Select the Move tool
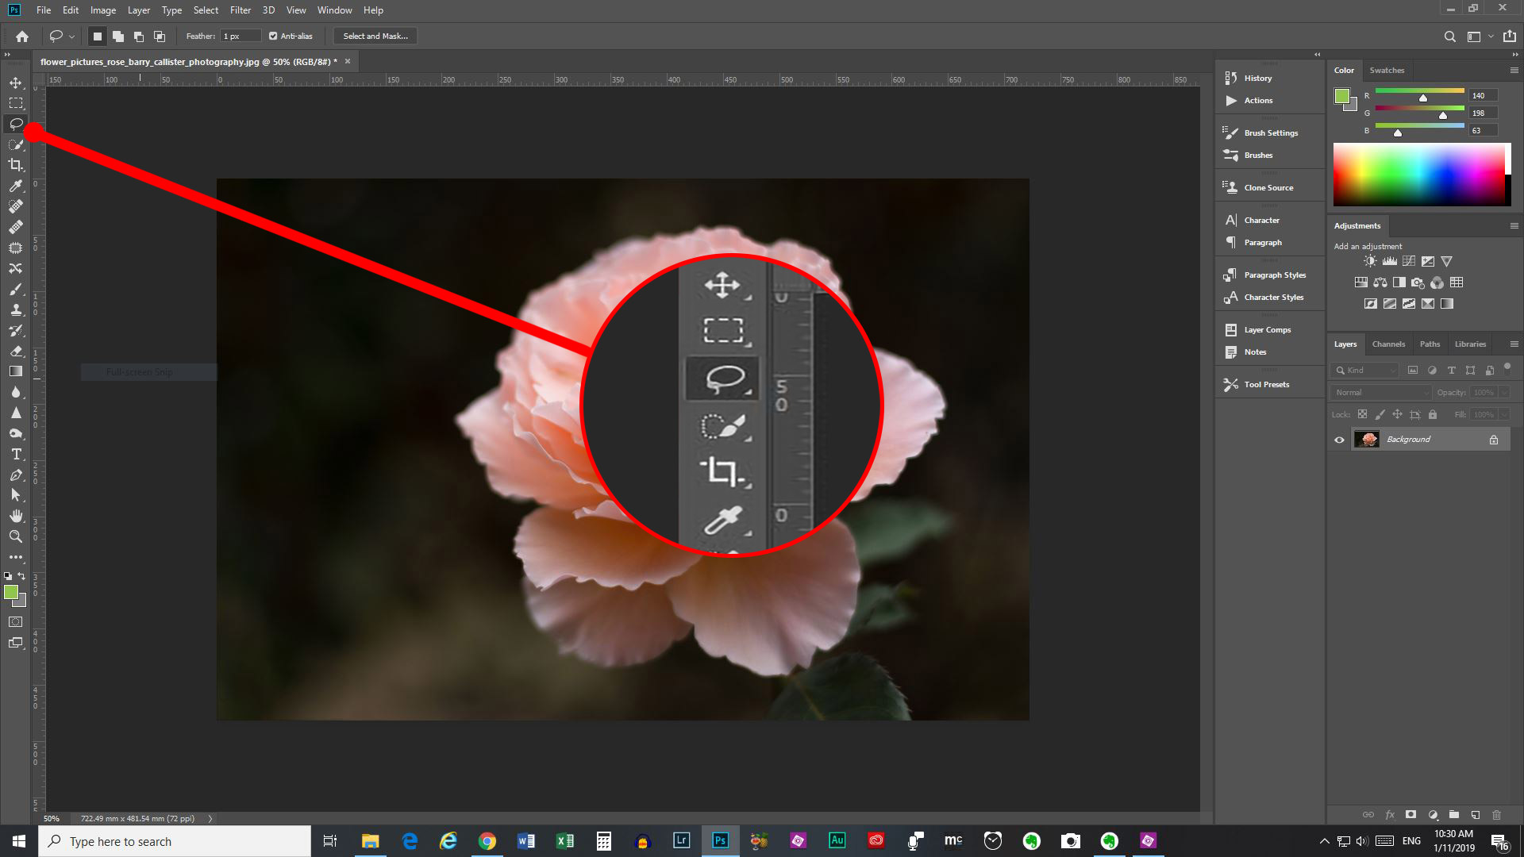The image size is (1524, 857). (16, 82)
